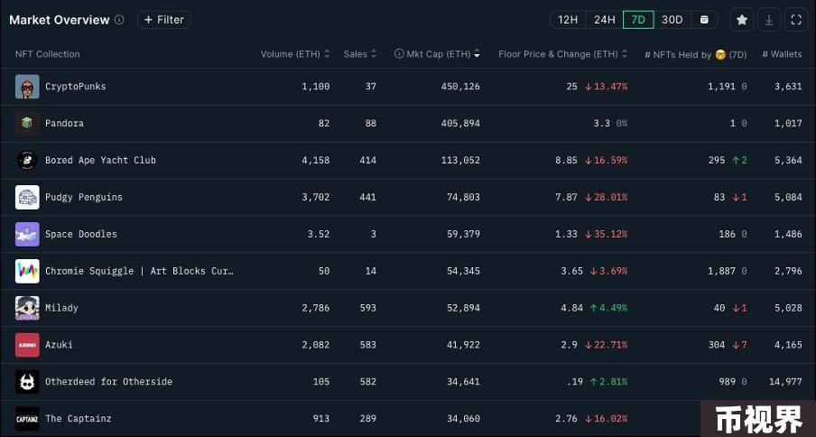Click CryptoPunks volume value 1,100
816x437 pixels.
click(x=315, y=87)
